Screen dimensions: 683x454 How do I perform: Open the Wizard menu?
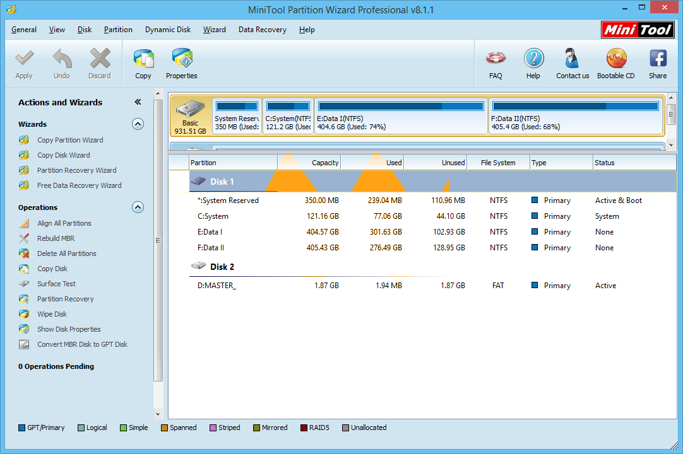215,30
